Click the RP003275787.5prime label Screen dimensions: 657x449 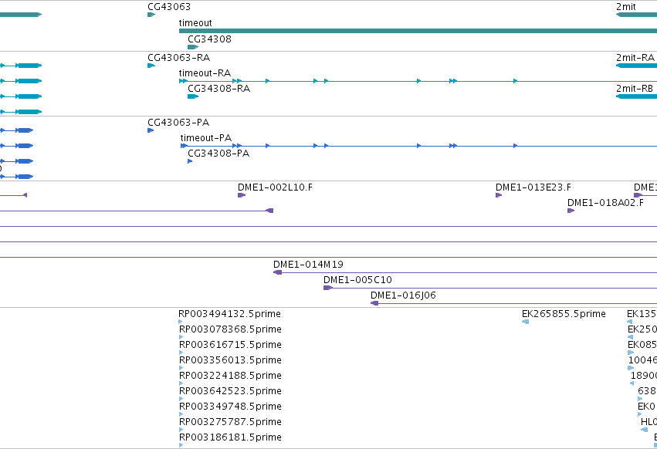230,422
